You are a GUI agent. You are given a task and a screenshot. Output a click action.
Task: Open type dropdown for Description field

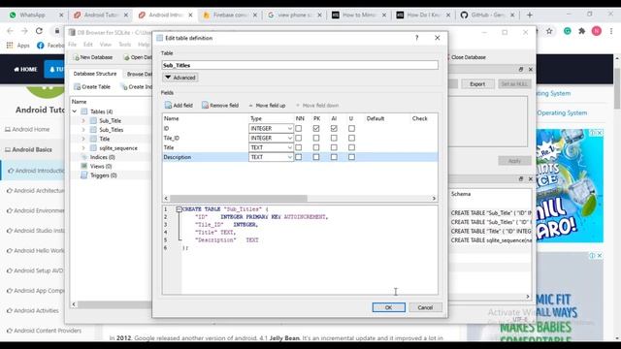(x=271, y=157)
